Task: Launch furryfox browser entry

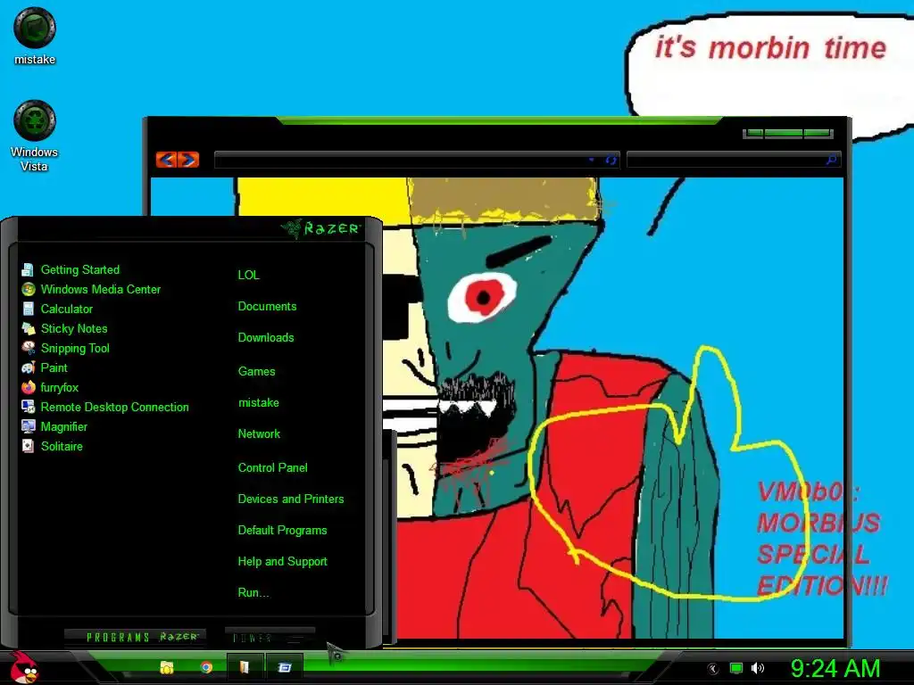Action: pyautogui.click(x=60, y=387)
